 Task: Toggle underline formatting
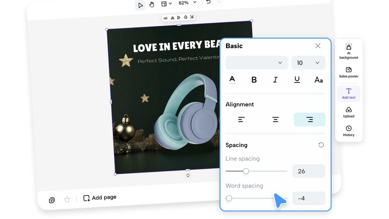[297, 80]
